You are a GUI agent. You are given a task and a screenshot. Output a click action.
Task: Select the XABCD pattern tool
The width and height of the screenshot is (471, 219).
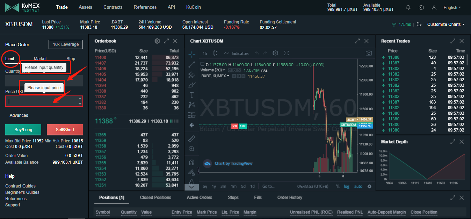click(x=192, y=104)
